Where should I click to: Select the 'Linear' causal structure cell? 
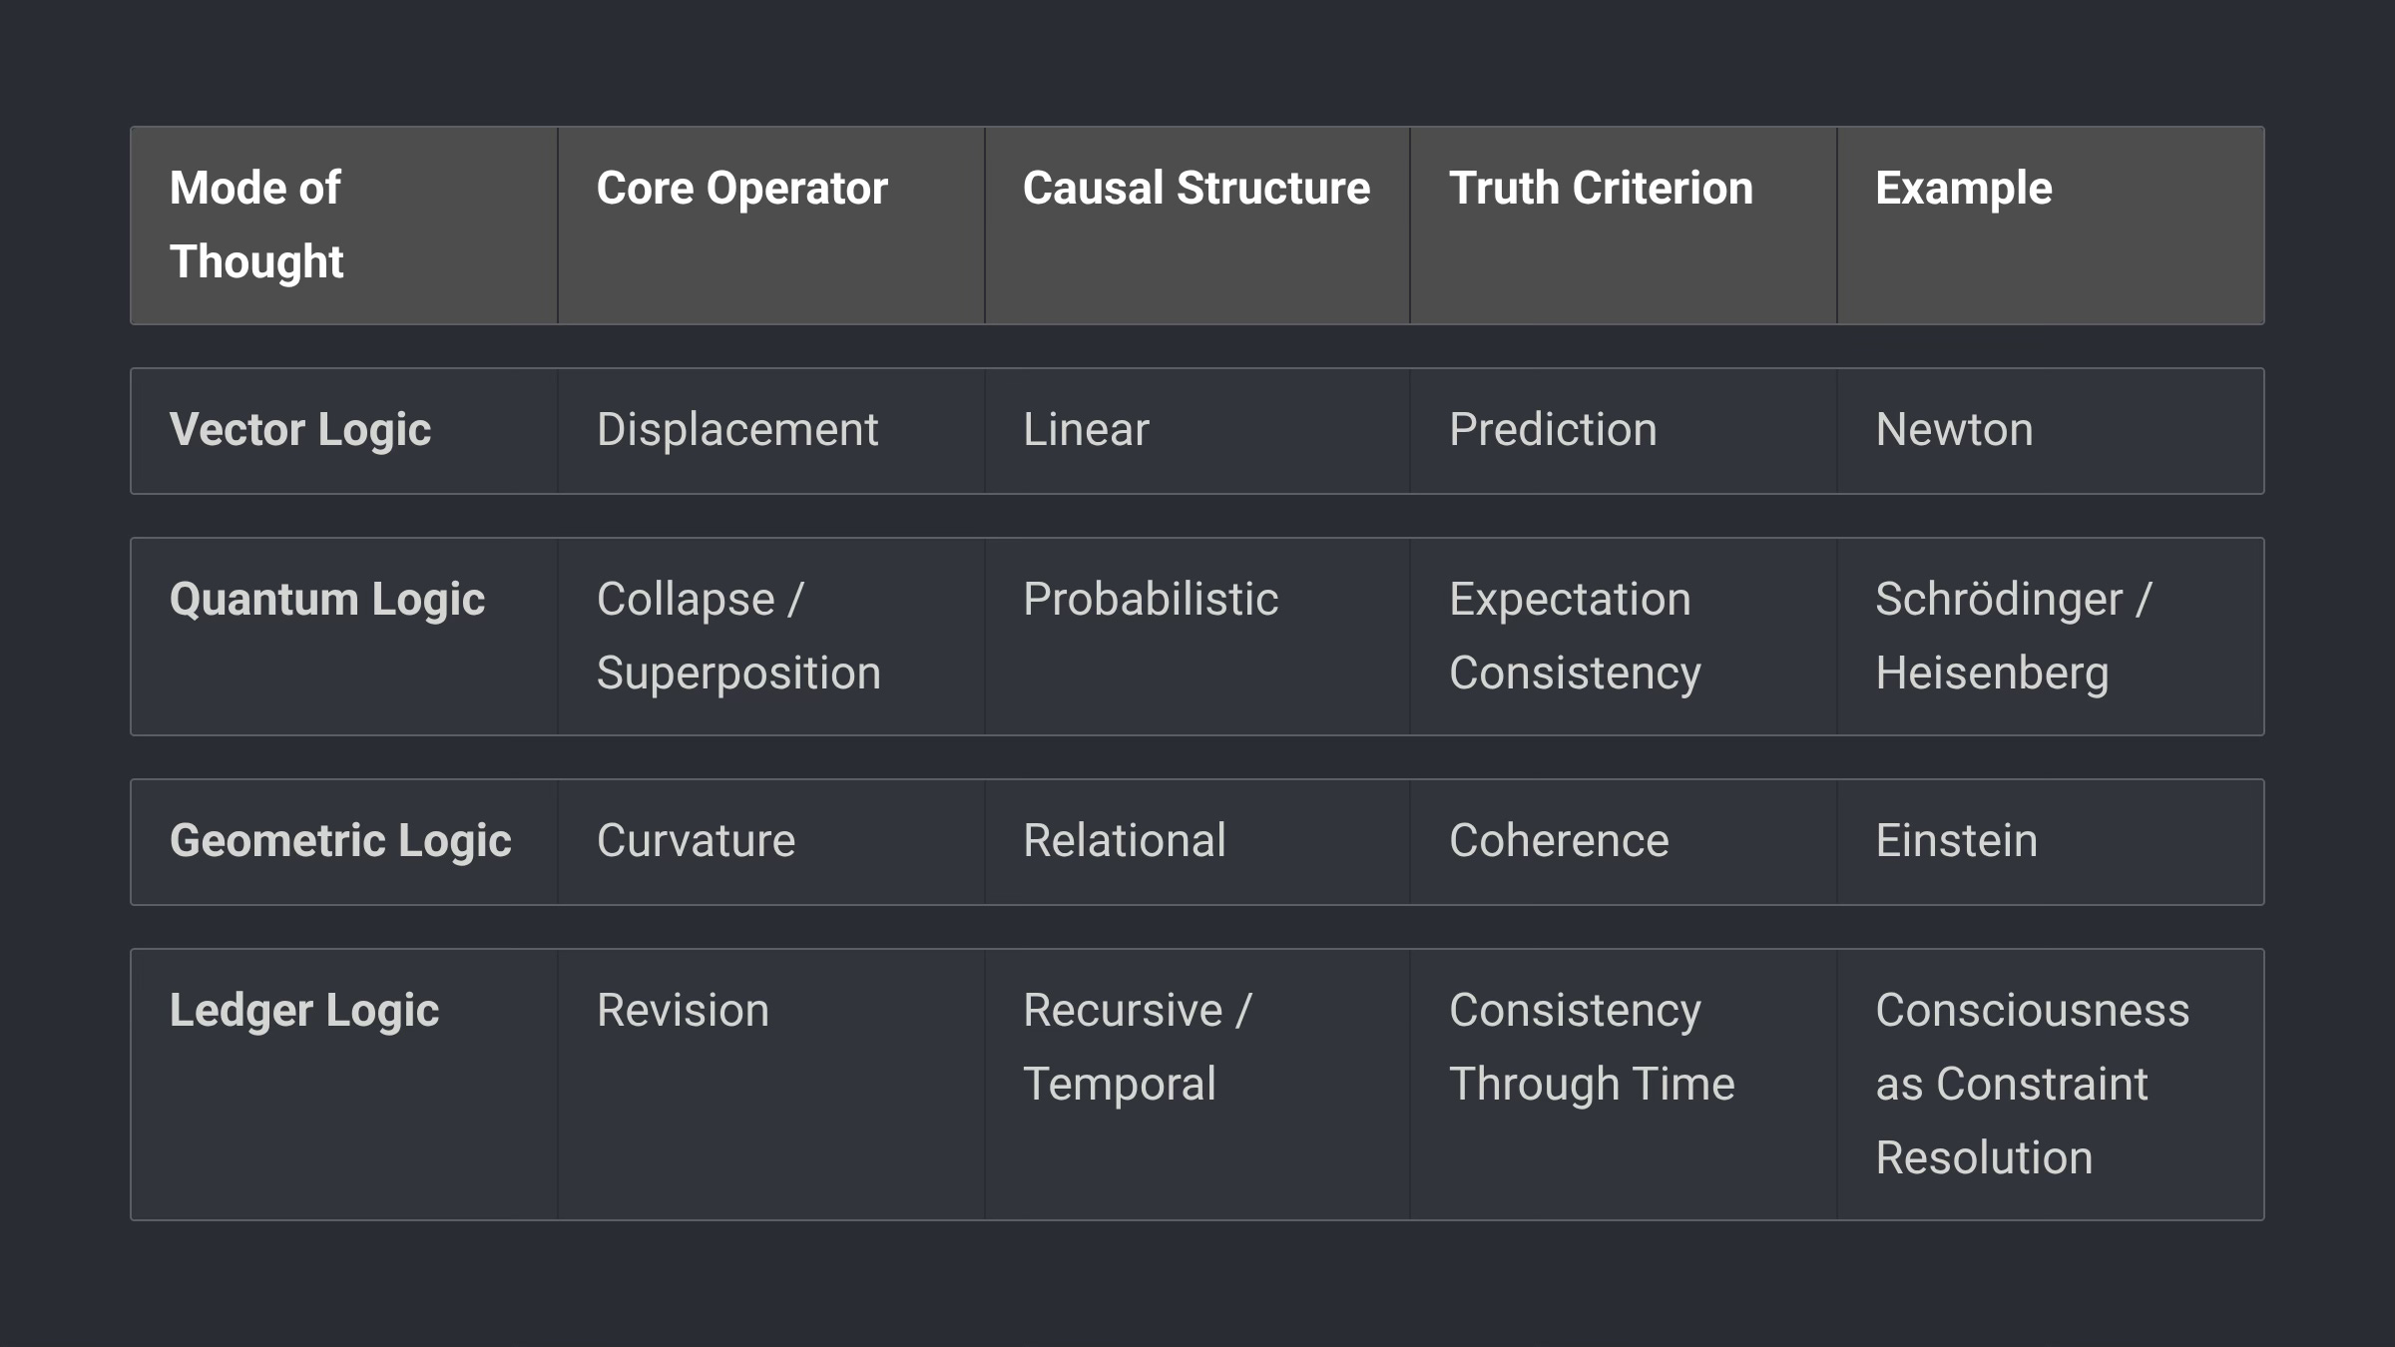[1197, 431]
